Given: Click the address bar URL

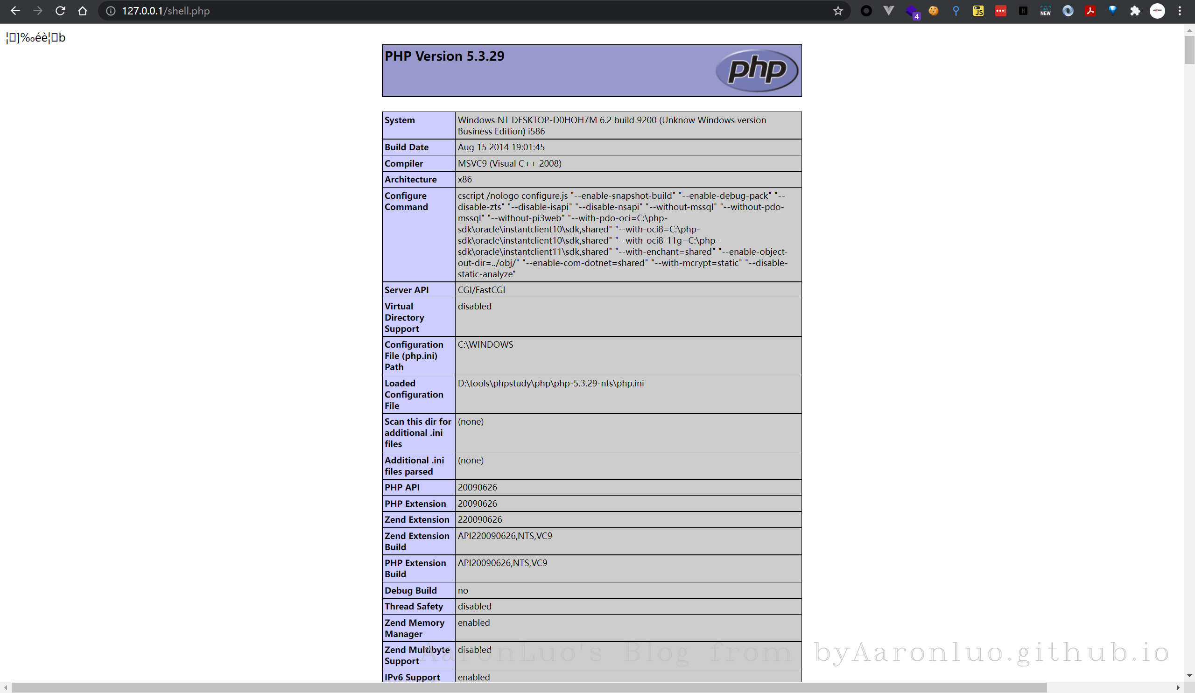Looking at the screenshot, I should 166,11.
